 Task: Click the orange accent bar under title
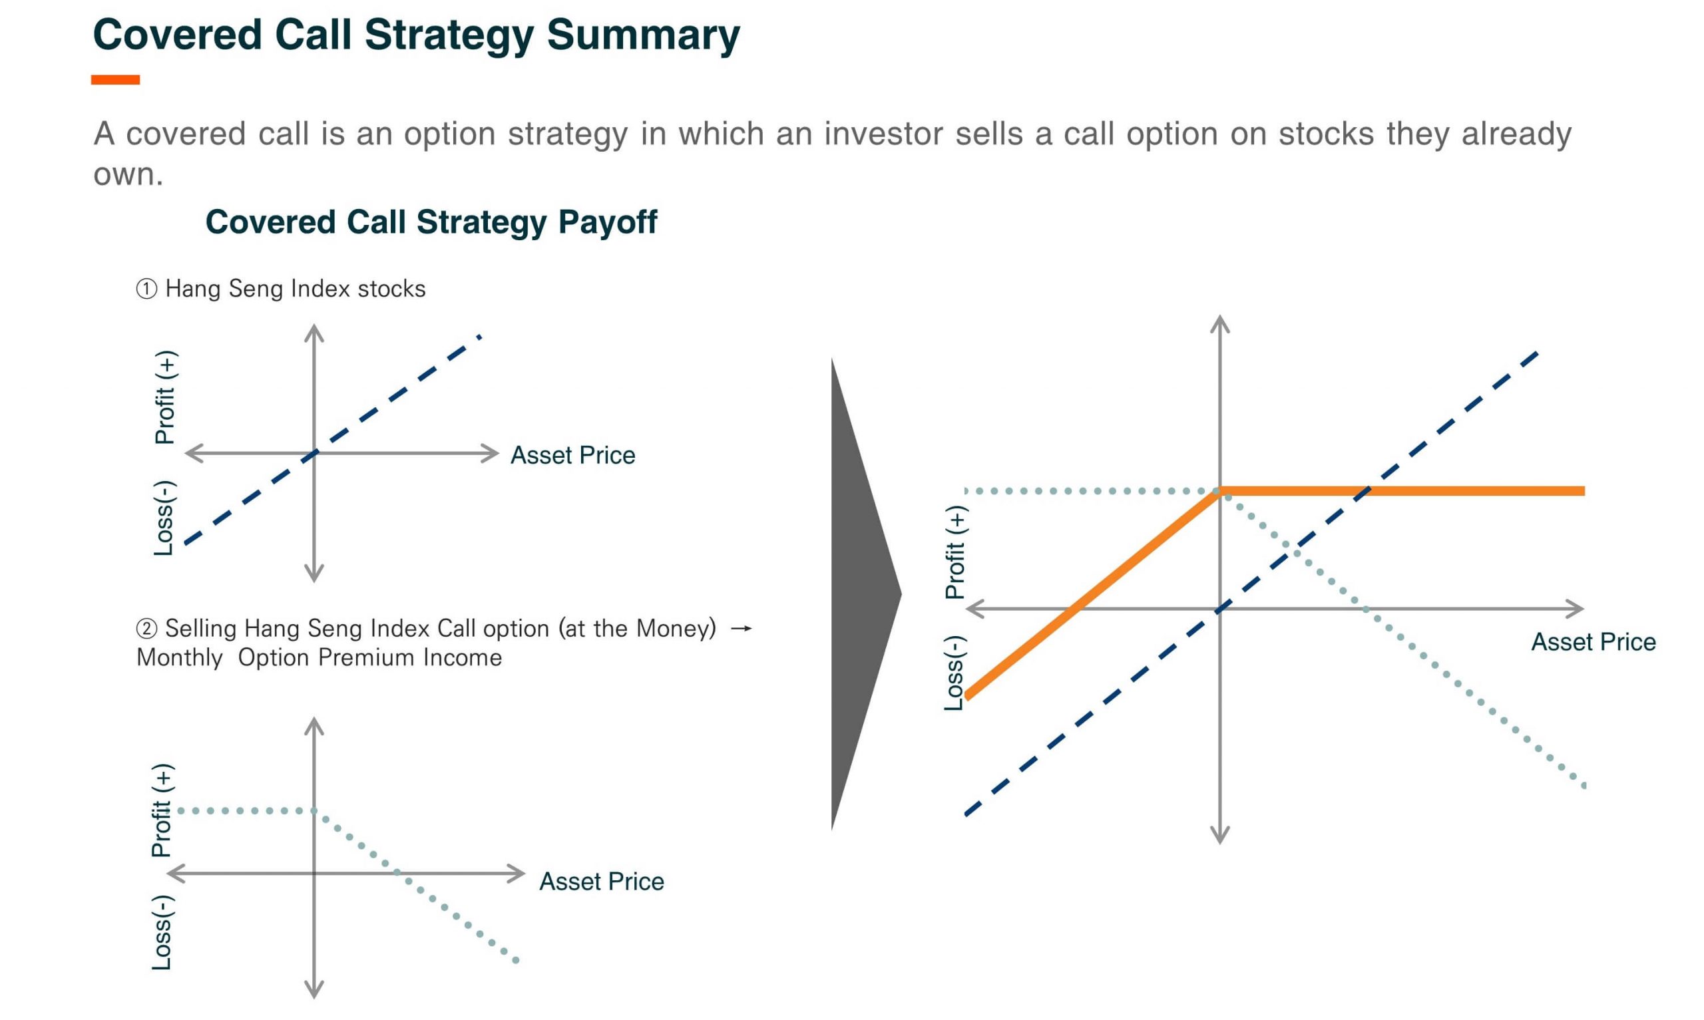(115, 80)
